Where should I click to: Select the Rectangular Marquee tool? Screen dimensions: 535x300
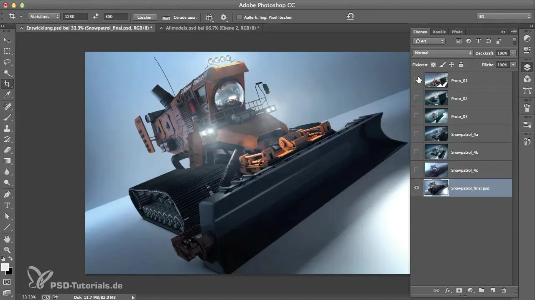[x=7, y=51]
